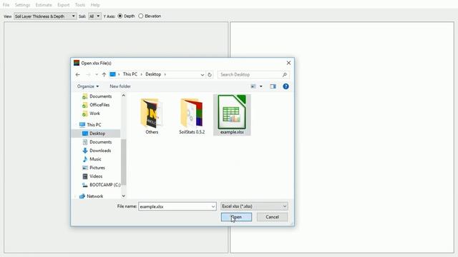Change the view layout icon
The image size is (458, 257).
pyautogui.click(x=253, y=86)
